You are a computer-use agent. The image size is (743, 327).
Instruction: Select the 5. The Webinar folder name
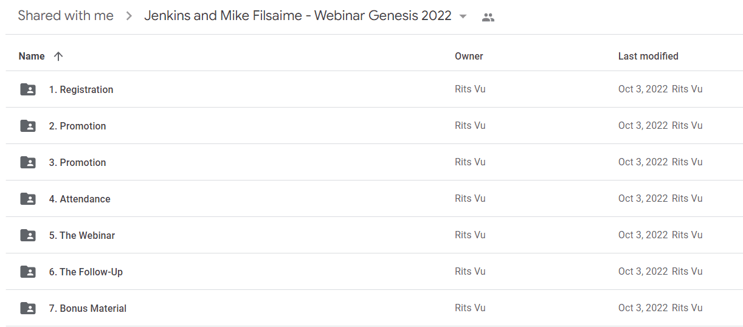(82, 235)
